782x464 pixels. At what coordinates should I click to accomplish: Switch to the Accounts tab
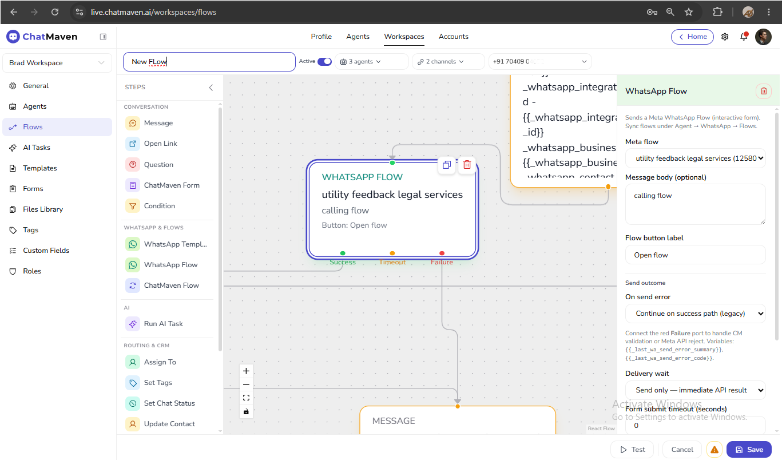coord(454,37)
